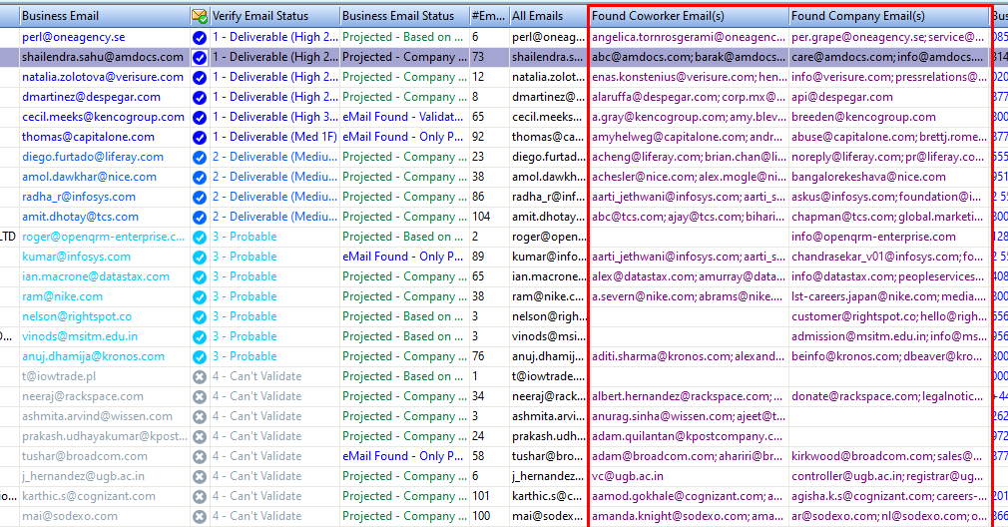Select the count cell showing 101
Screen dimensions: 1008x527
coord(489,496)
